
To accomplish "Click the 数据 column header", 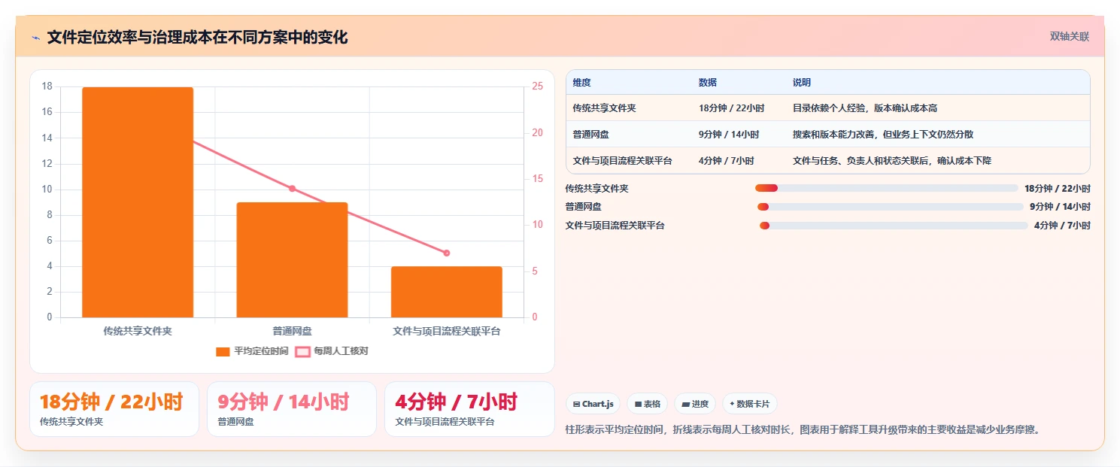I will [x=708, y=83].
